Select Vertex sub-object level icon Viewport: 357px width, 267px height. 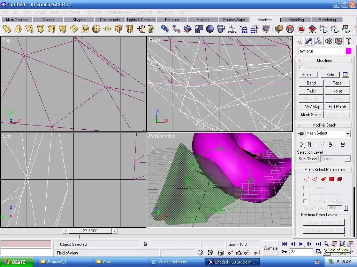[306, 179]
